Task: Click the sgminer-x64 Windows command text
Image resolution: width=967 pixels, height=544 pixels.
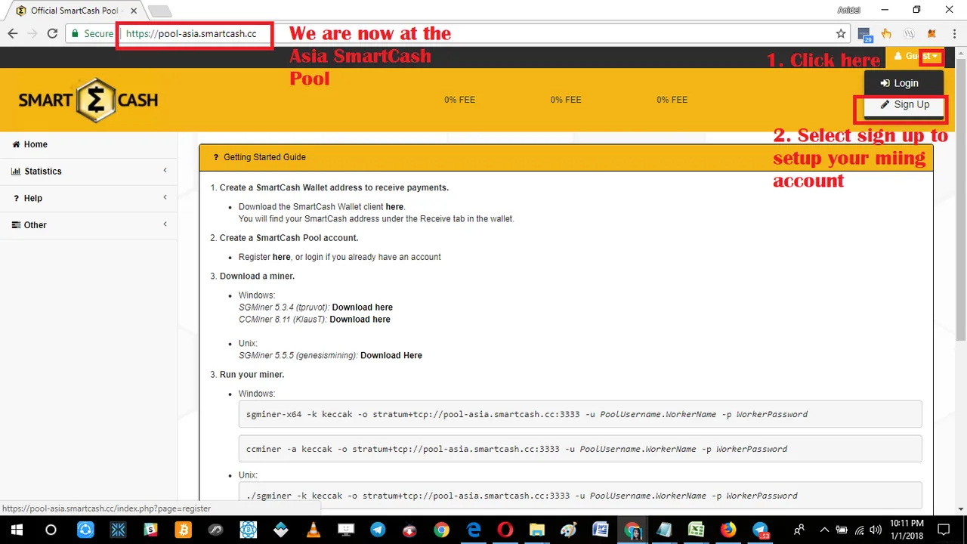Action: 527,414
